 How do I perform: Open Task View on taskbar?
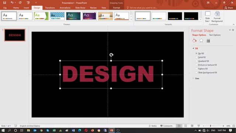pyautogui.click(x=22, y=130)
